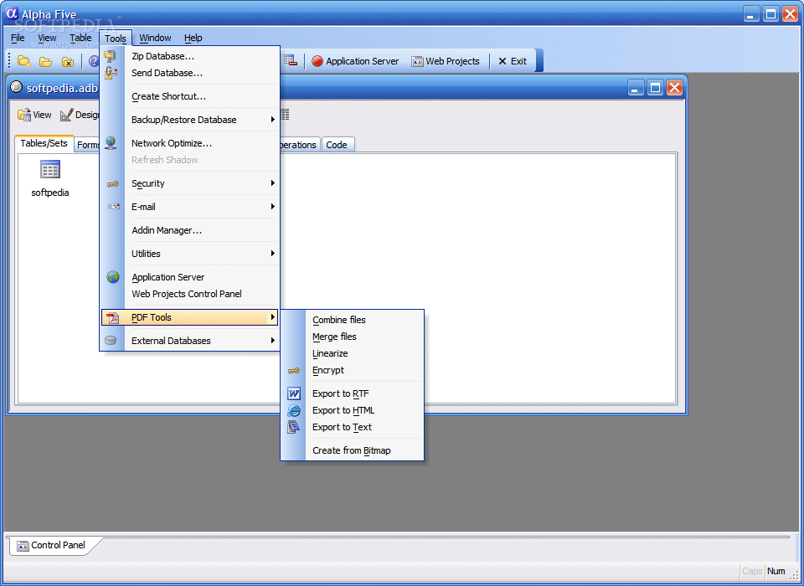
Task: Choose Export to Text
Action: 353,427
